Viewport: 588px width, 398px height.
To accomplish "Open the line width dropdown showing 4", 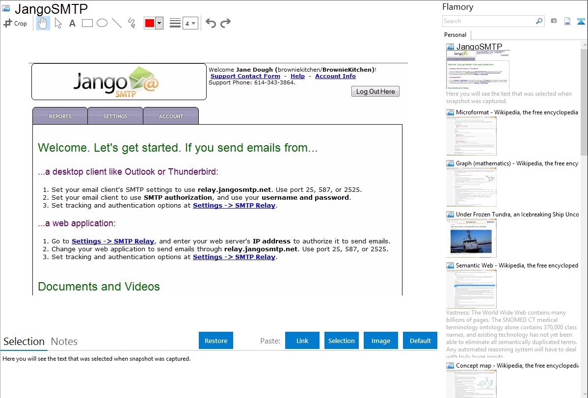I will click(190, 23).
